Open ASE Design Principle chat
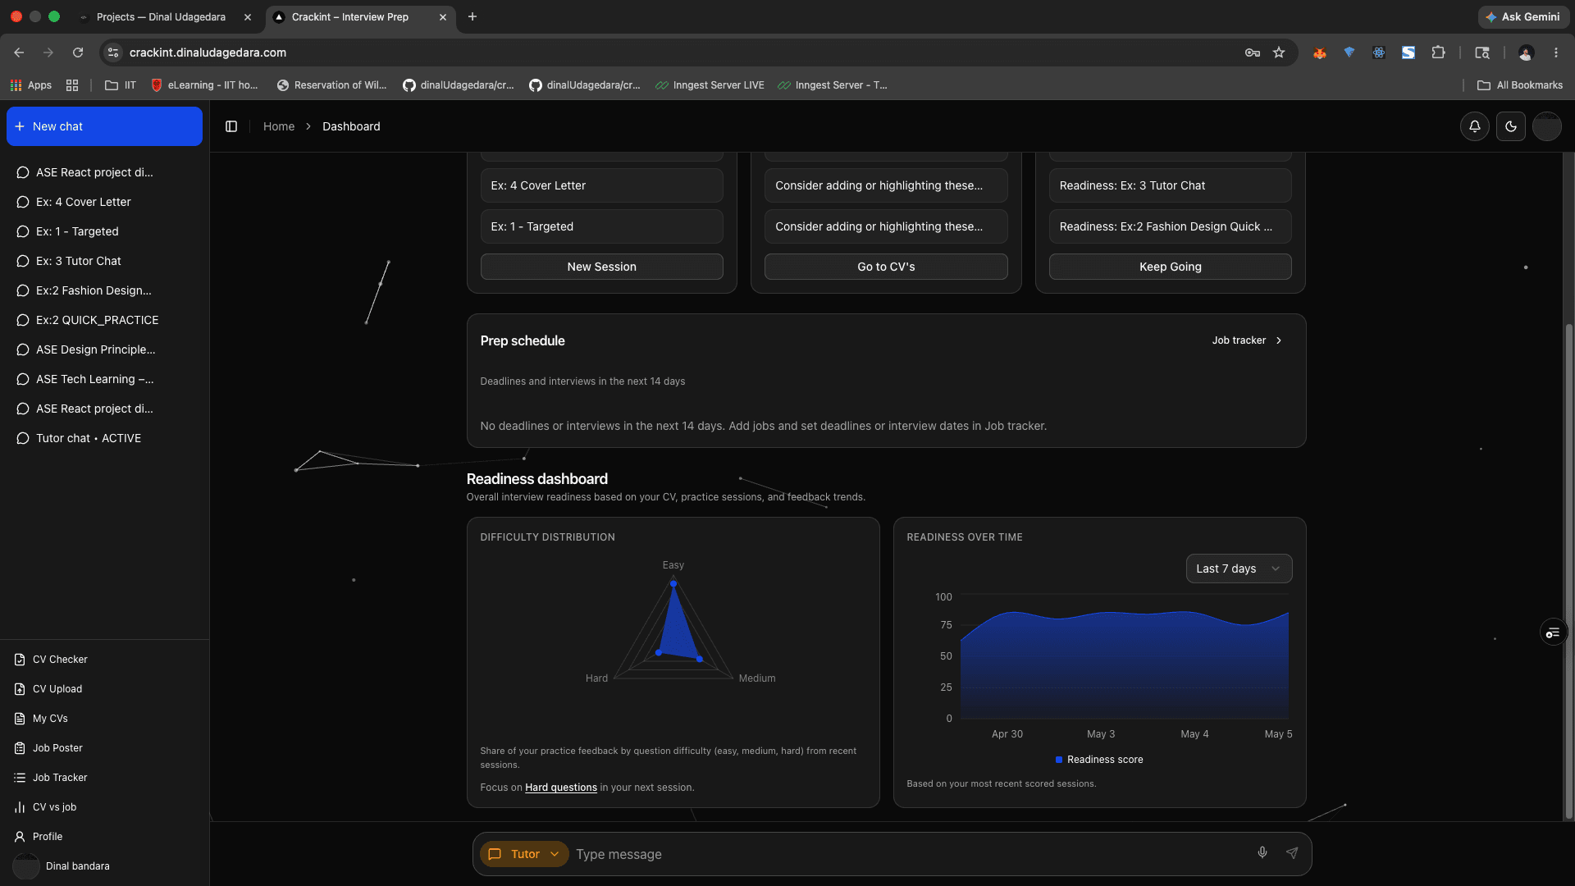 click(104, 349)
